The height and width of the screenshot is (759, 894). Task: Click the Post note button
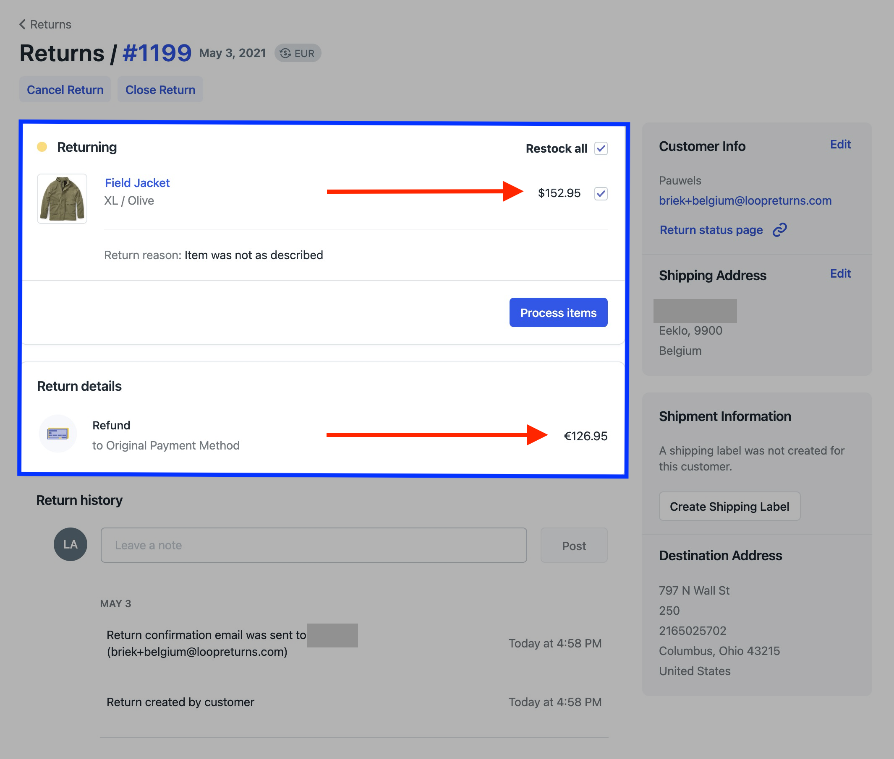point(574,546)
